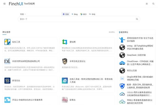
Task: Open the 站长工具 title link
Action: pyautogui.click(x=16, y=42)
